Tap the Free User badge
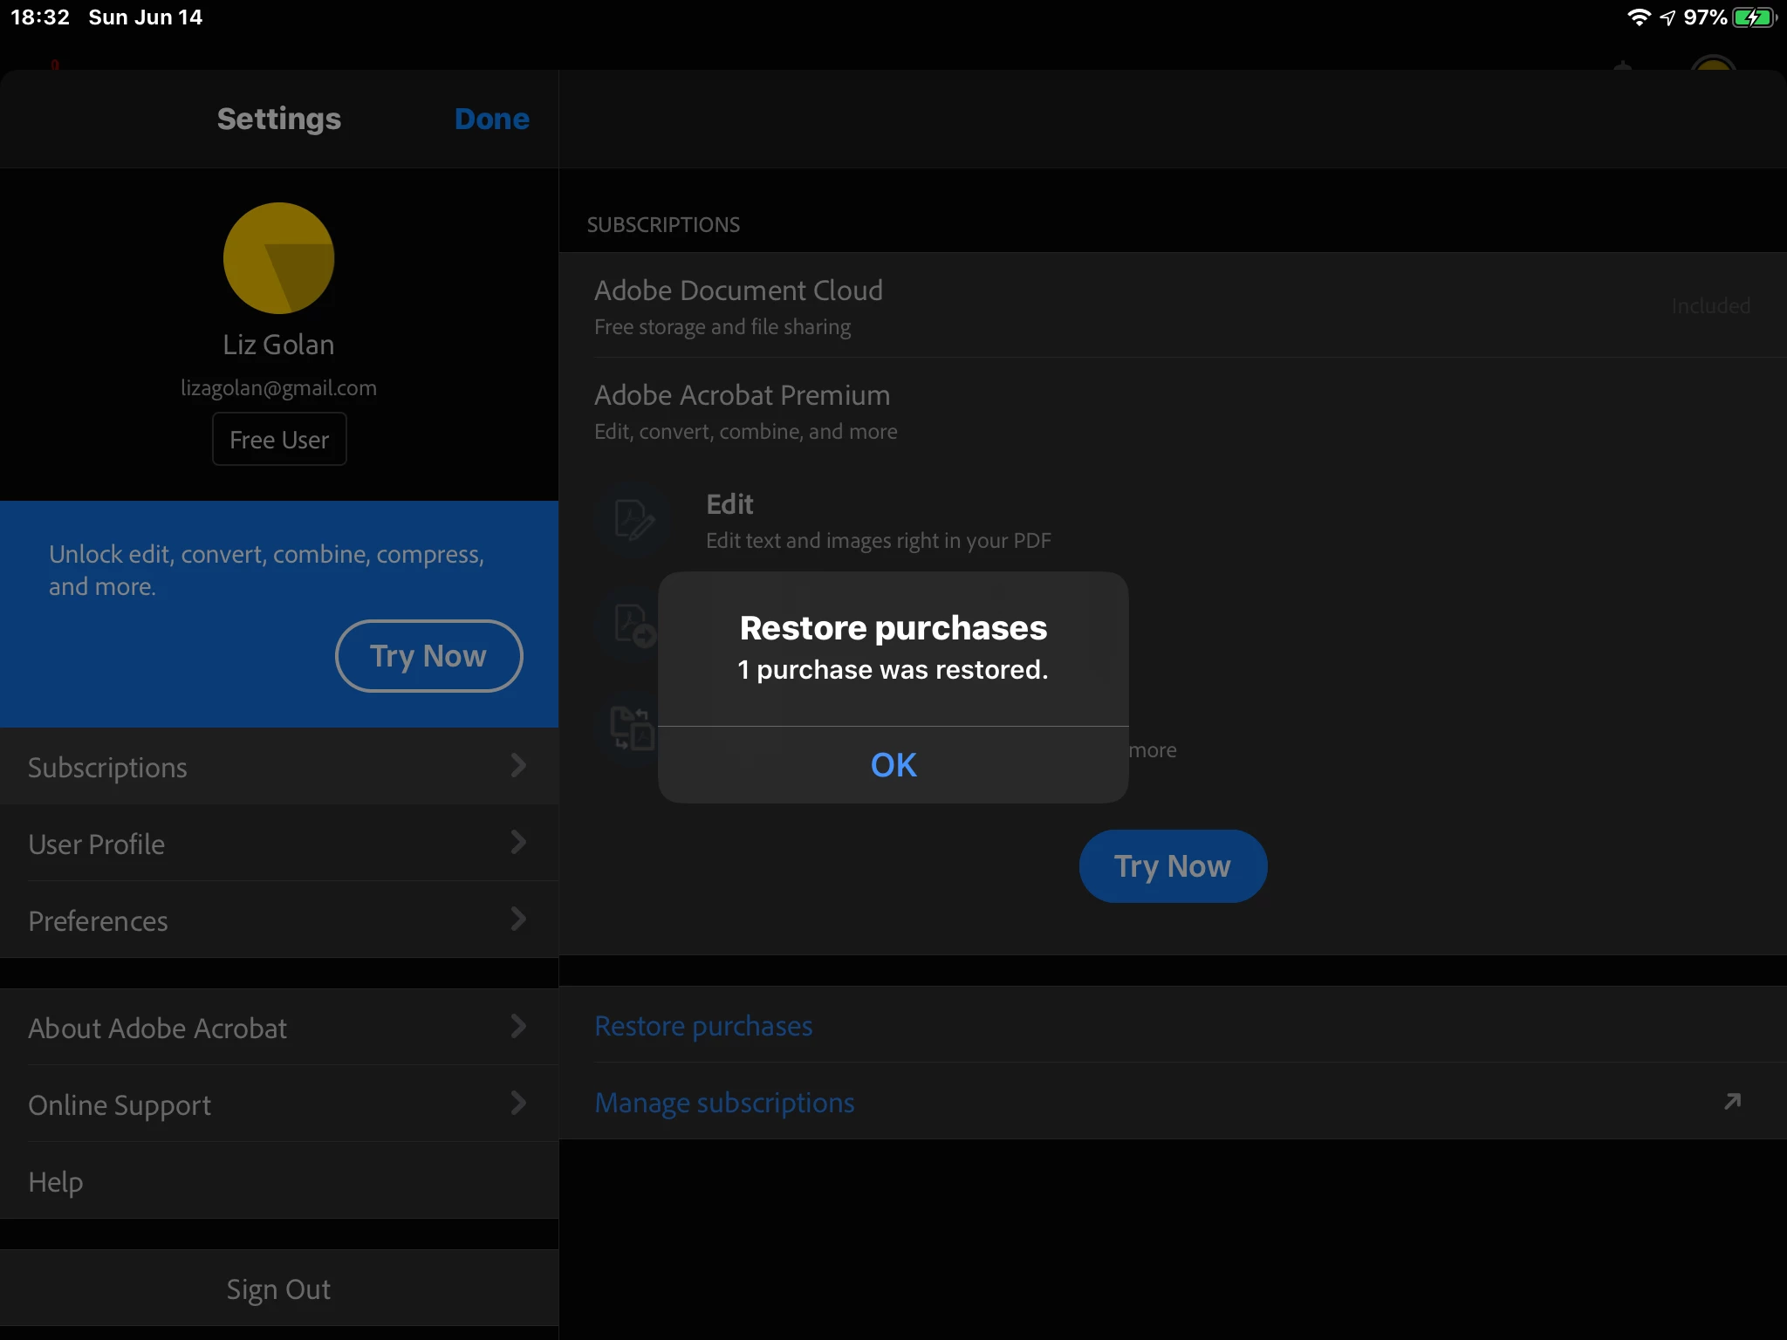The width and height of the screenshot is (1787, 1340). click(x=279, y=440)
